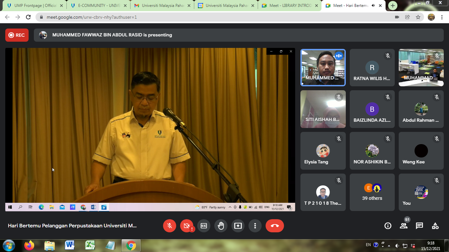Select the SITI AISHAH participant tile

[x=323, y=109]
